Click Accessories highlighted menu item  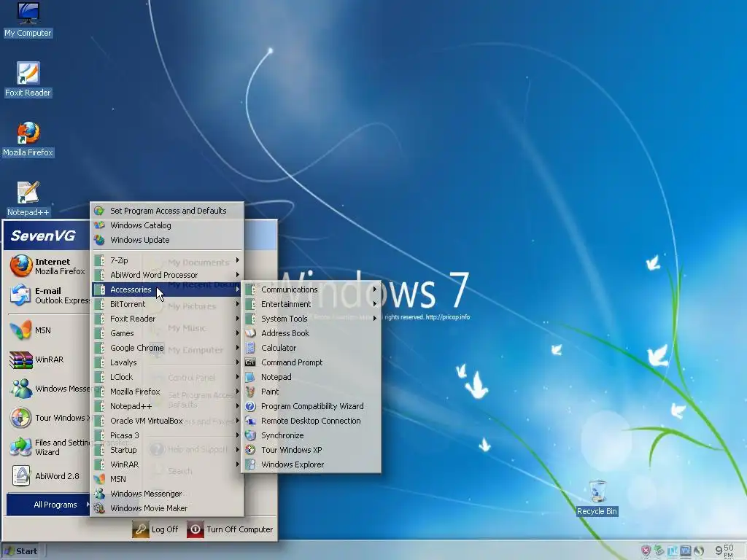(167, 289)
